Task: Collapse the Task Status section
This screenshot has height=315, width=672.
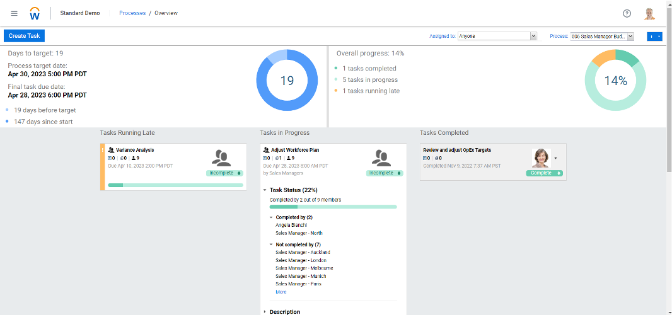Action: [265, 190]
